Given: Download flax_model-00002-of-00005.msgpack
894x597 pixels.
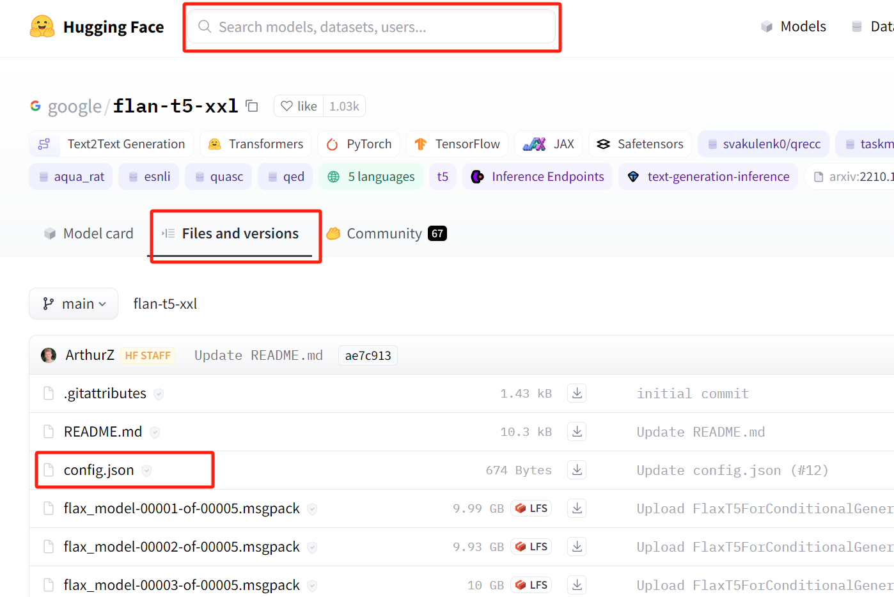Looking at the screenshot, I should [x=577, y=547].
